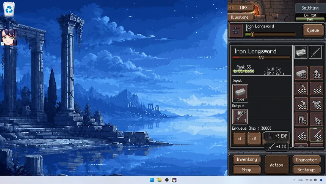Open the TIPS panel
Viewport: 326px width, 184px height.
(x=241, y=8)
